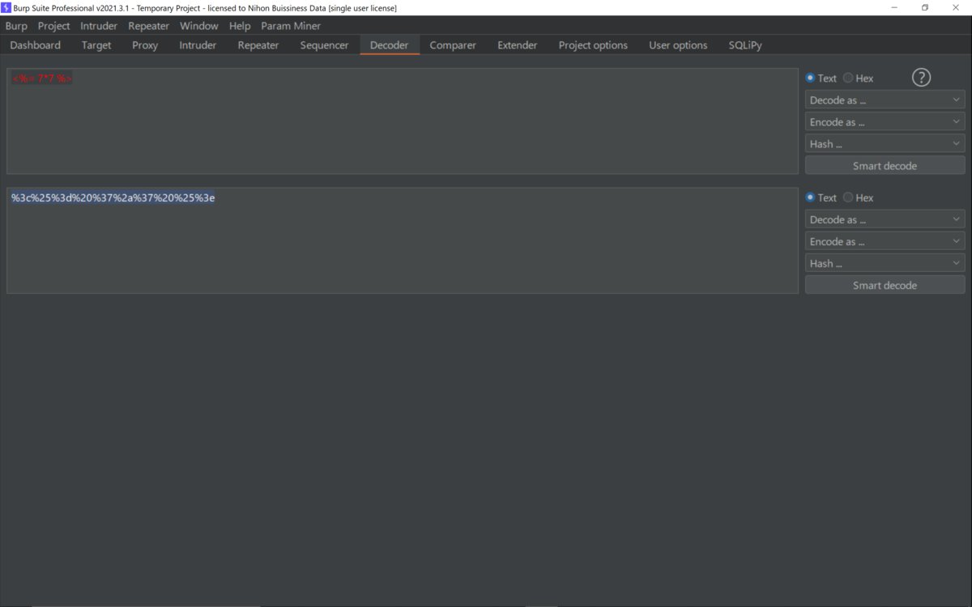Open top panel 'Decode as ...' dropdown

885,100
